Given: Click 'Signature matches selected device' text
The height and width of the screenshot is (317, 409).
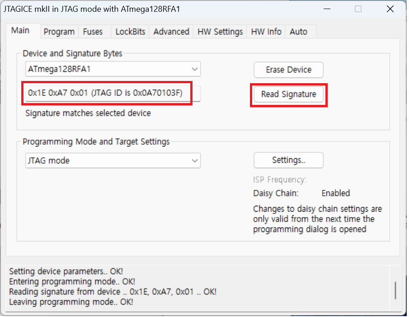Looking at the screenshot, I should (x=88, y=113).
